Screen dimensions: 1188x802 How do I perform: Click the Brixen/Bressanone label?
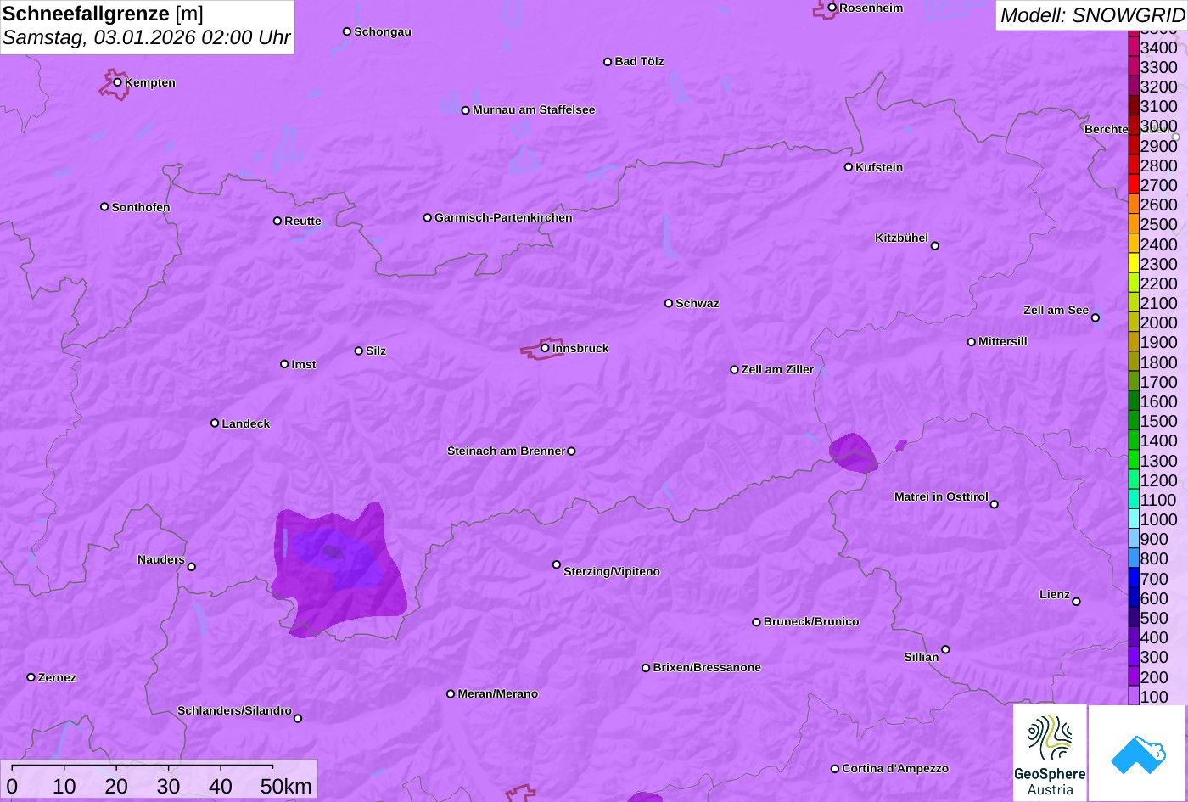[x=707, y=667]
